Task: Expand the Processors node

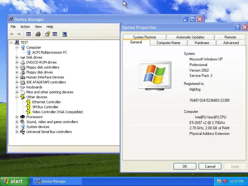Action: (17, 117)
